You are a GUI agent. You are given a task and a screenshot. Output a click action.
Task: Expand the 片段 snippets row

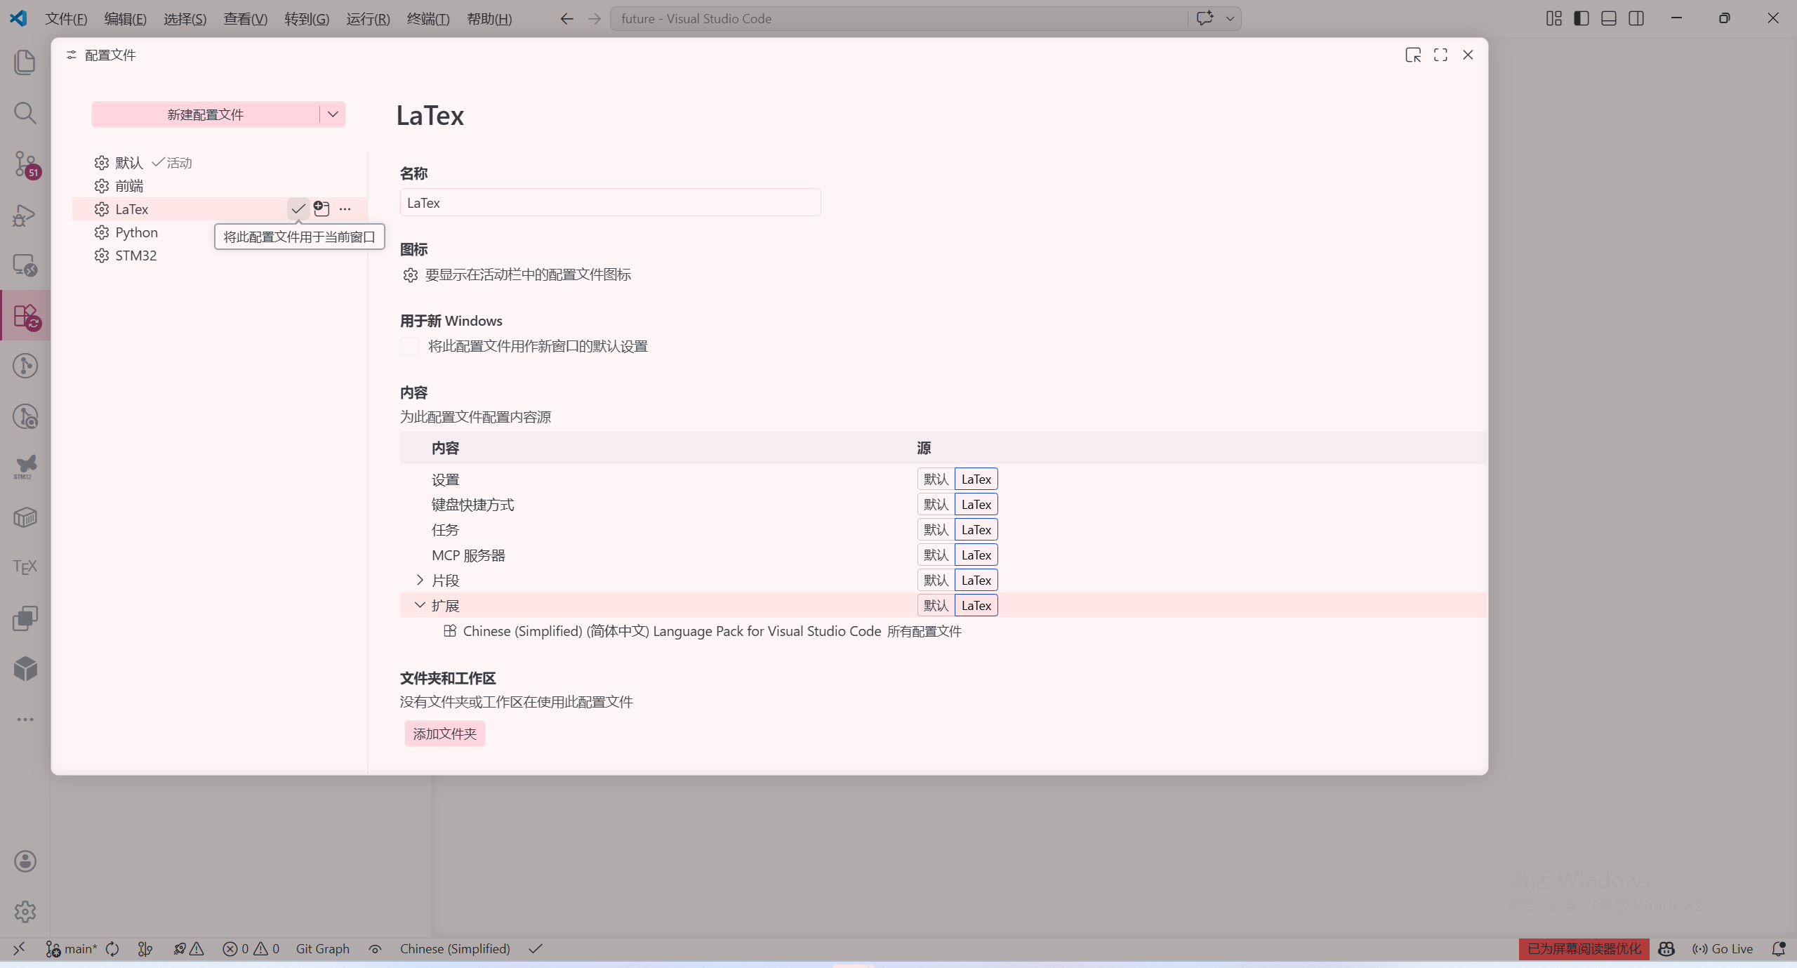(420, 580)
